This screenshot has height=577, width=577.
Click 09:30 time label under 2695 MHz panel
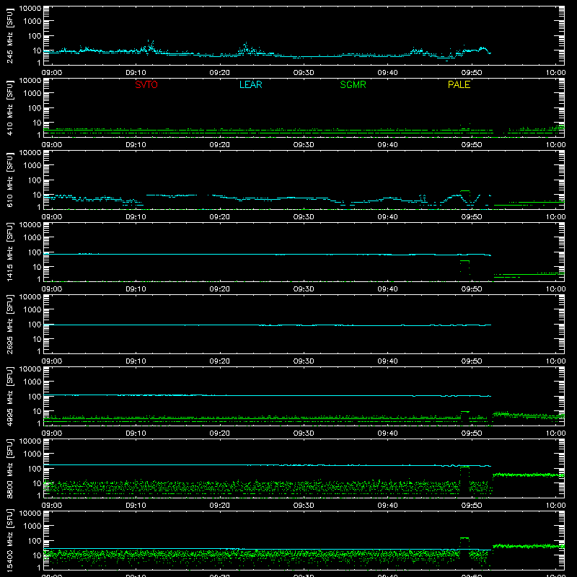tap(304, 361)
